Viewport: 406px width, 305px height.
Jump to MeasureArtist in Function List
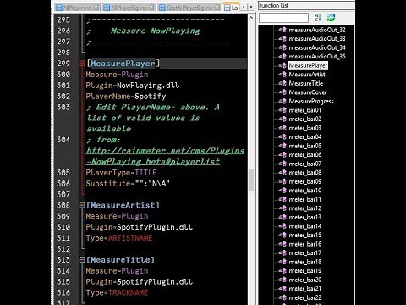(x=307, y=75)
